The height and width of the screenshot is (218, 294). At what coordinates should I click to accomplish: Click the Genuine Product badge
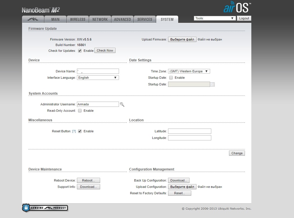point(45,208)
